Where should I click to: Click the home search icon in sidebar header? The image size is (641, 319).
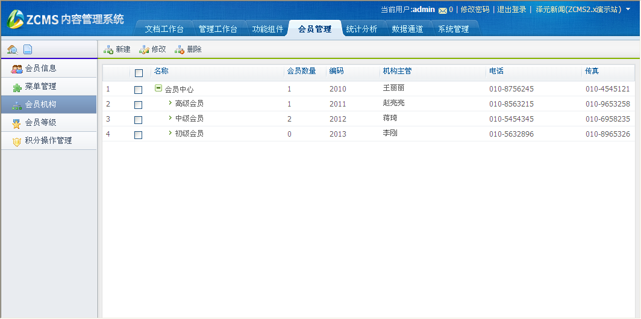tap(12, 49)
